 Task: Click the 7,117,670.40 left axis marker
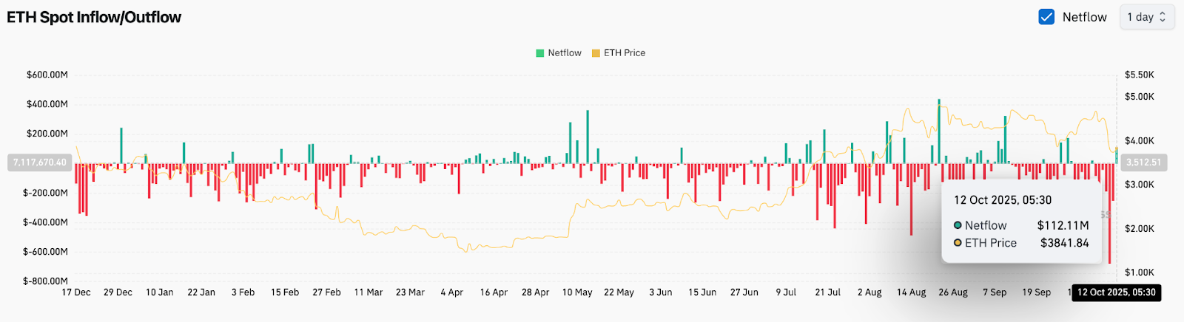(x=39, y=162)
